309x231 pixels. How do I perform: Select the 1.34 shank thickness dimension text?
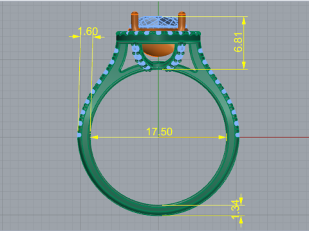click(x=236, y=209)
